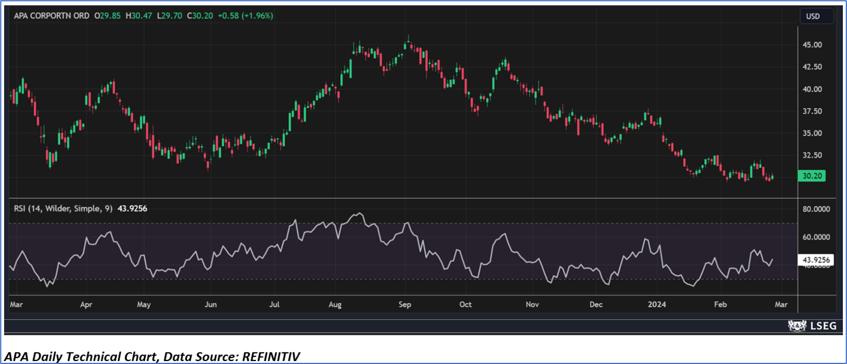Click the white 43.9256 RSI axis tag
The height and width of the screenshot is (364, 847).
tap(815, 260)
